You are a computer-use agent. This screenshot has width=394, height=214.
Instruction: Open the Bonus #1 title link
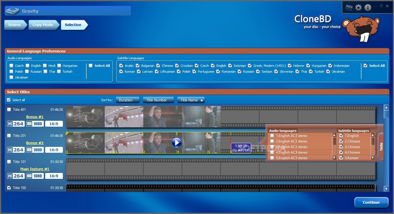(x=35, y=117)
